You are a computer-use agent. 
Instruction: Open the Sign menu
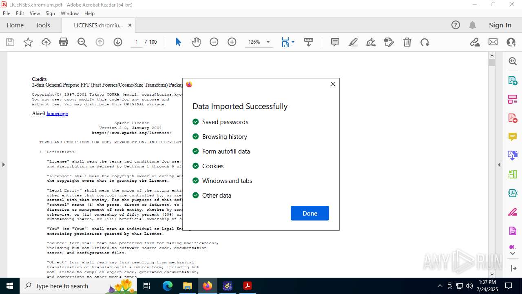pyautogui.click(x=50, y=13)
